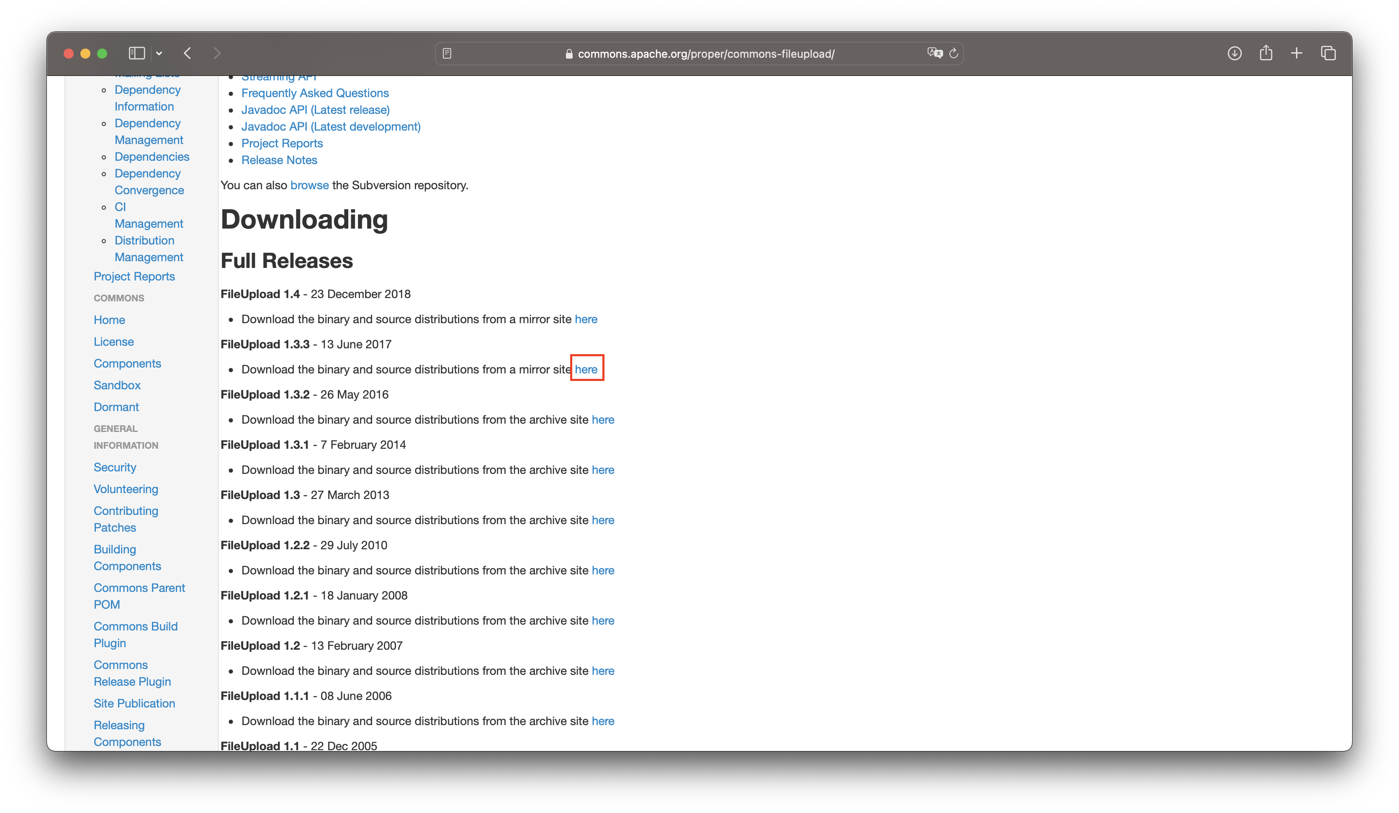Minimize the Safari window
1399x813 pixels.
click(x=85, y=53)
